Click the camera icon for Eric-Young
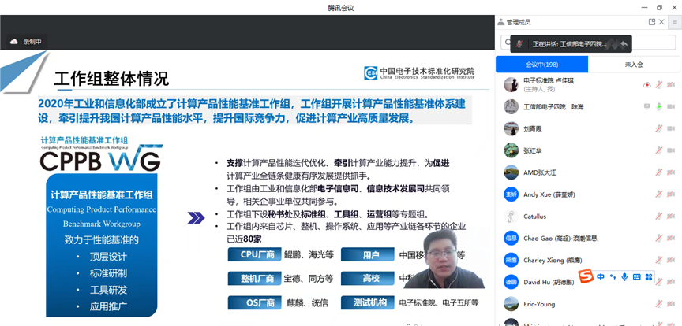This screenshot has width=682, height=326. [671, 304]
